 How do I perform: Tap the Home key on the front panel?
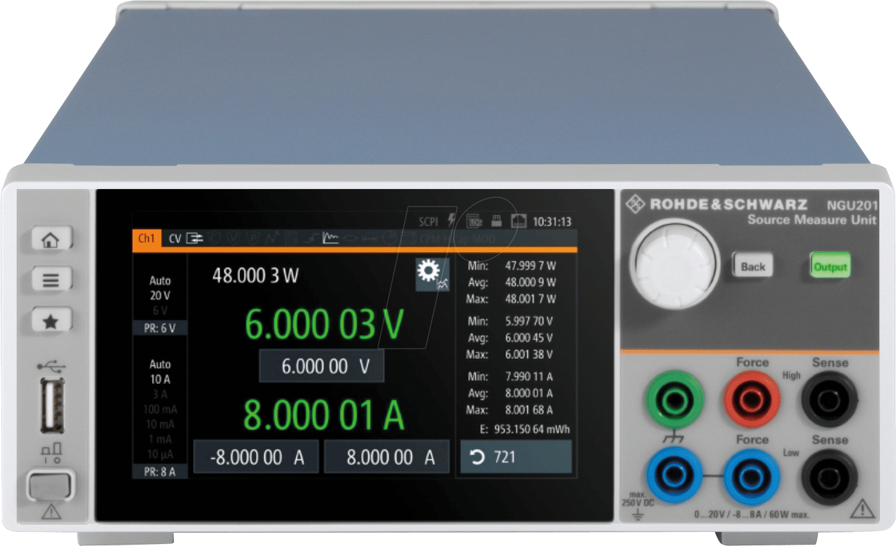[52, 240]
